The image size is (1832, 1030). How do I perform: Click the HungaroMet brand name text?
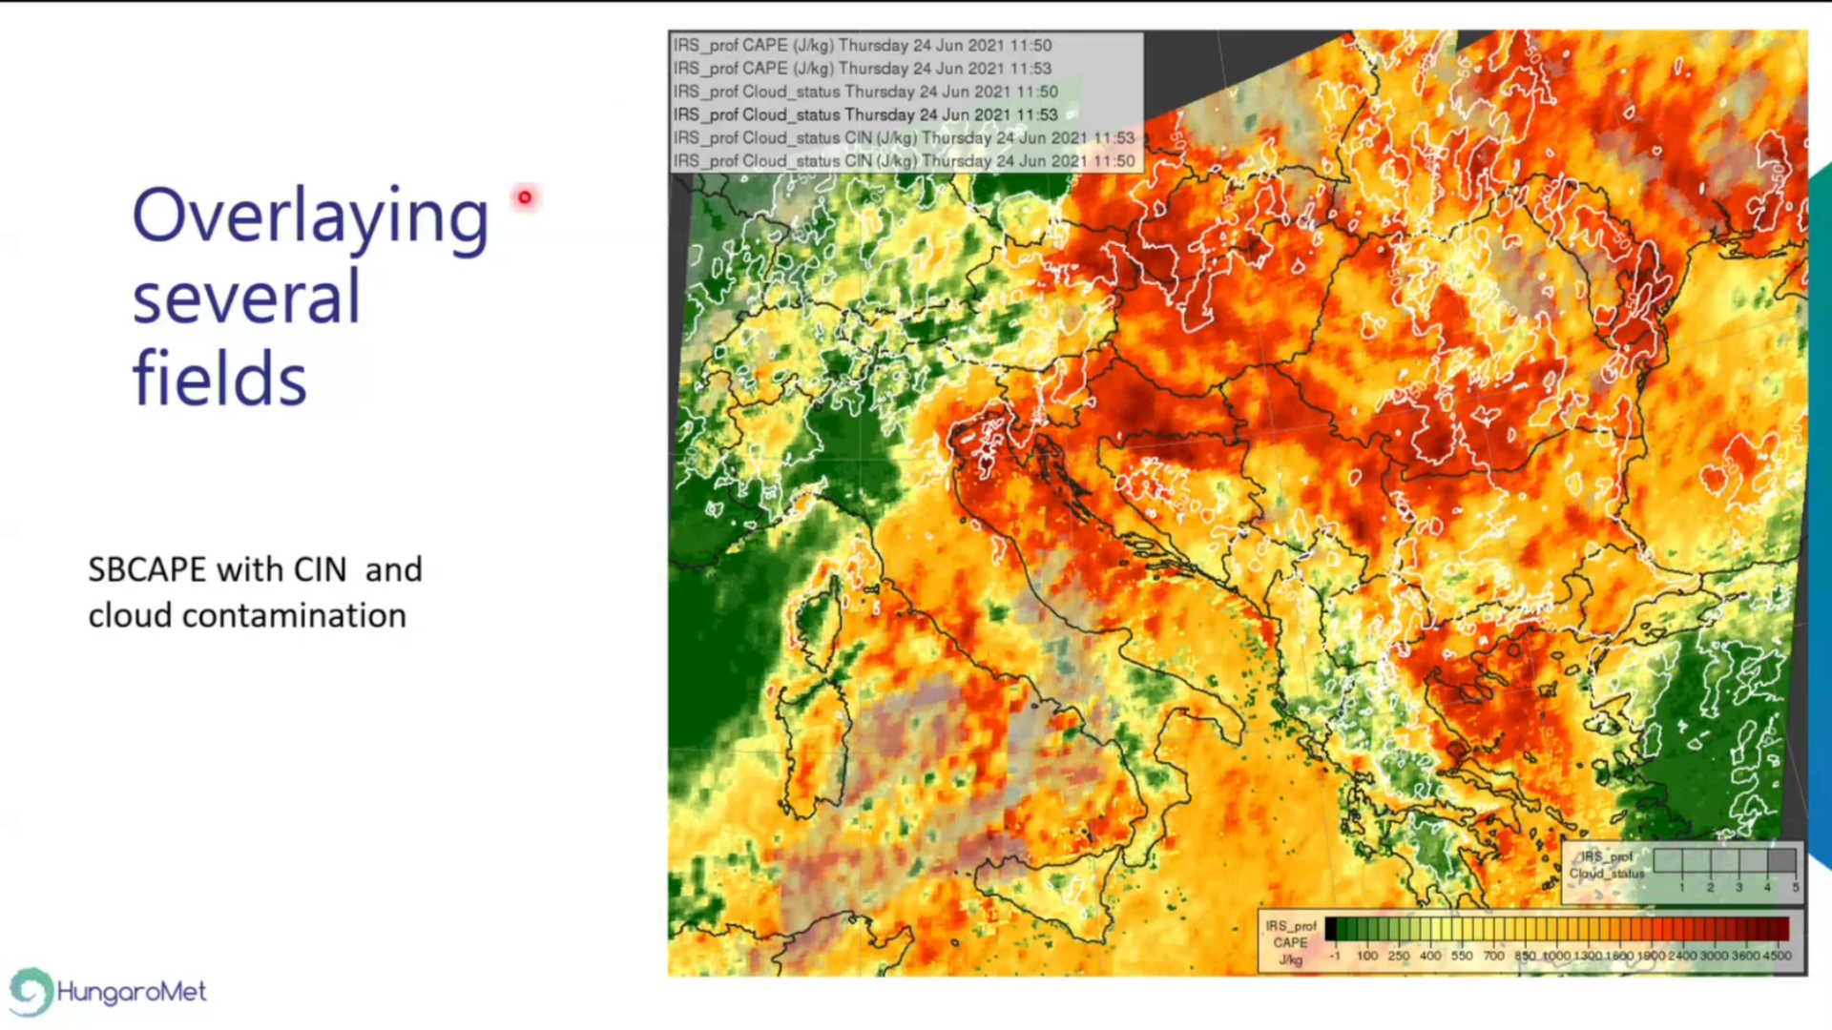click(x=132, y=992)
